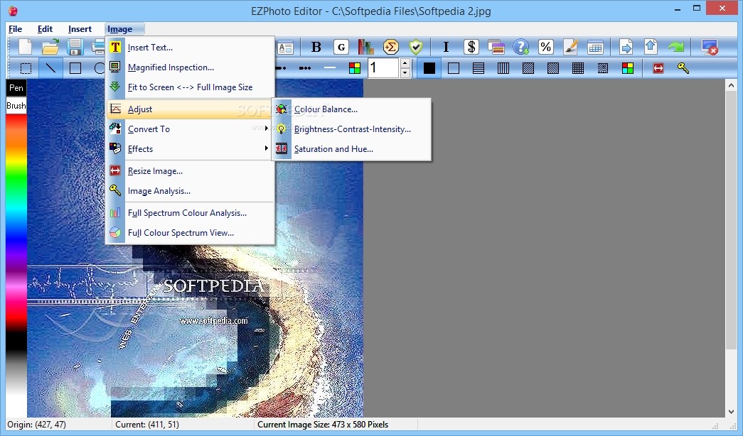Click the table grid toolbar icon
The image size is (743, 436).
click(x=595, y=47)
